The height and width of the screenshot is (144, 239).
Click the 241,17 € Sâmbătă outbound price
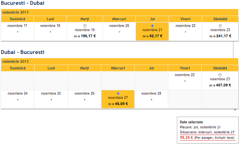click(x=224, y=36)
